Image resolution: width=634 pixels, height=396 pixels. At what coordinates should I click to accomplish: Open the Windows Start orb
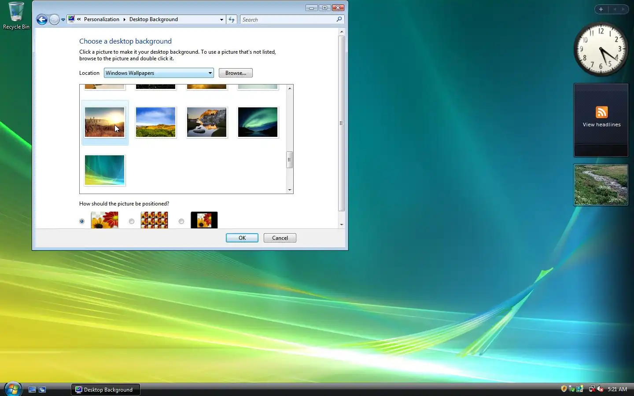[13, 389]
